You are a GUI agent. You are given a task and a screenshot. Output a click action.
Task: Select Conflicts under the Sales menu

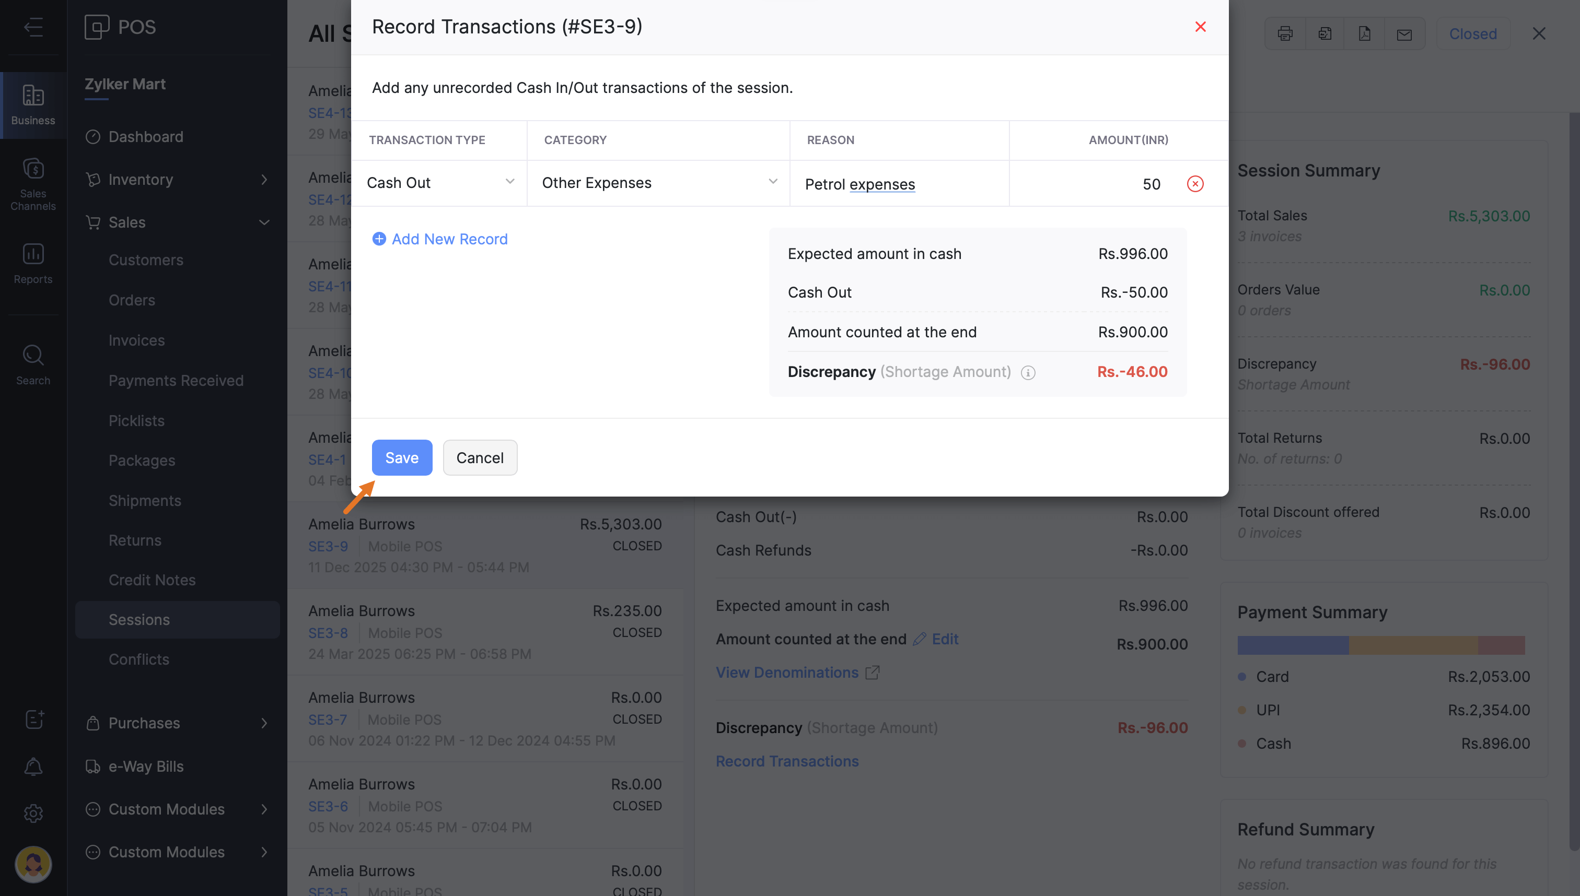[138, 659]
